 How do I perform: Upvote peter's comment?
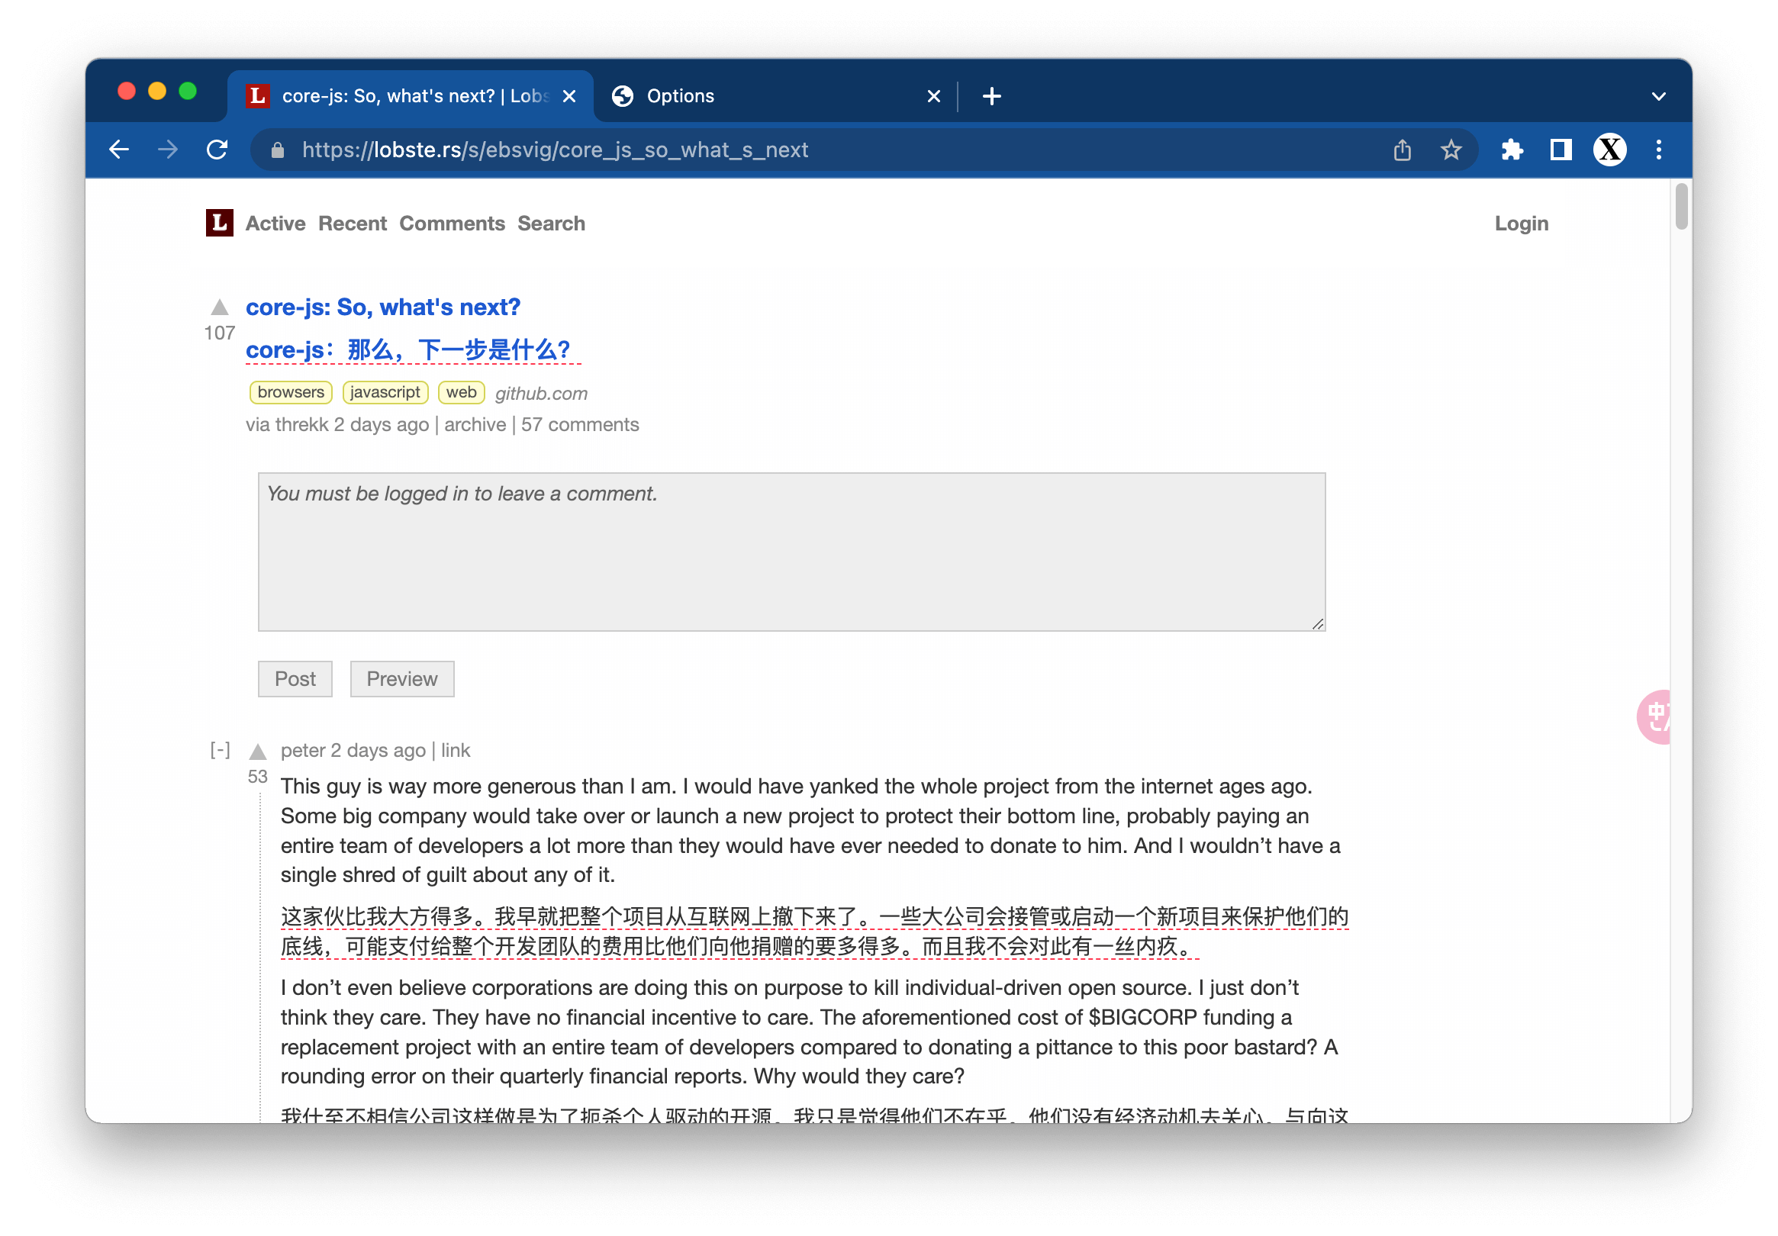[258, 752]
